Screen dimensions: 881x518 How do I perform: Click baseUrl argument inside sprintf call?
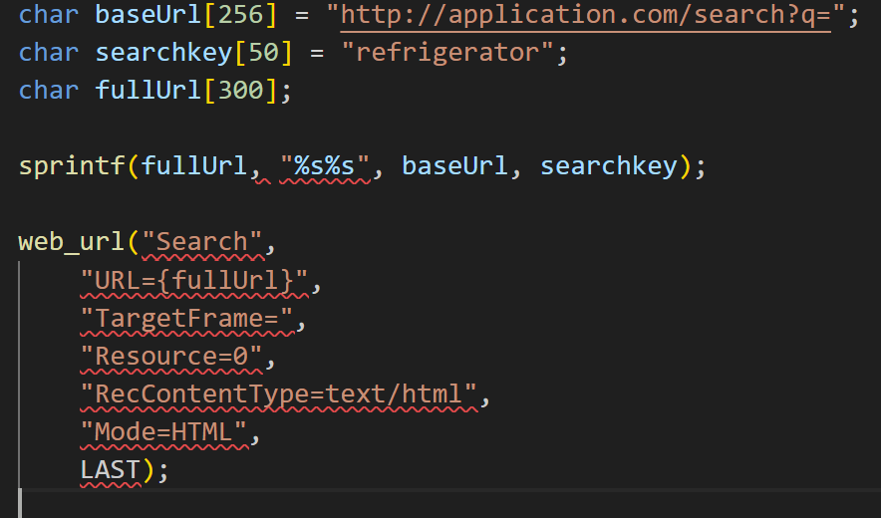(454, 166)
